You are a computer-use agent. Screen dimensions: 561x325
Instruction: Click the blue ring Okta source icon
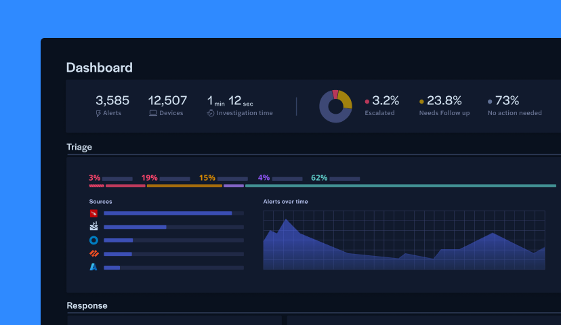pos(93,240)
